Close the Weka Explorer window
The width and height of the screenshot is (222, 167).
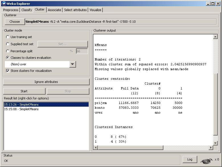[x=218, y=4]
